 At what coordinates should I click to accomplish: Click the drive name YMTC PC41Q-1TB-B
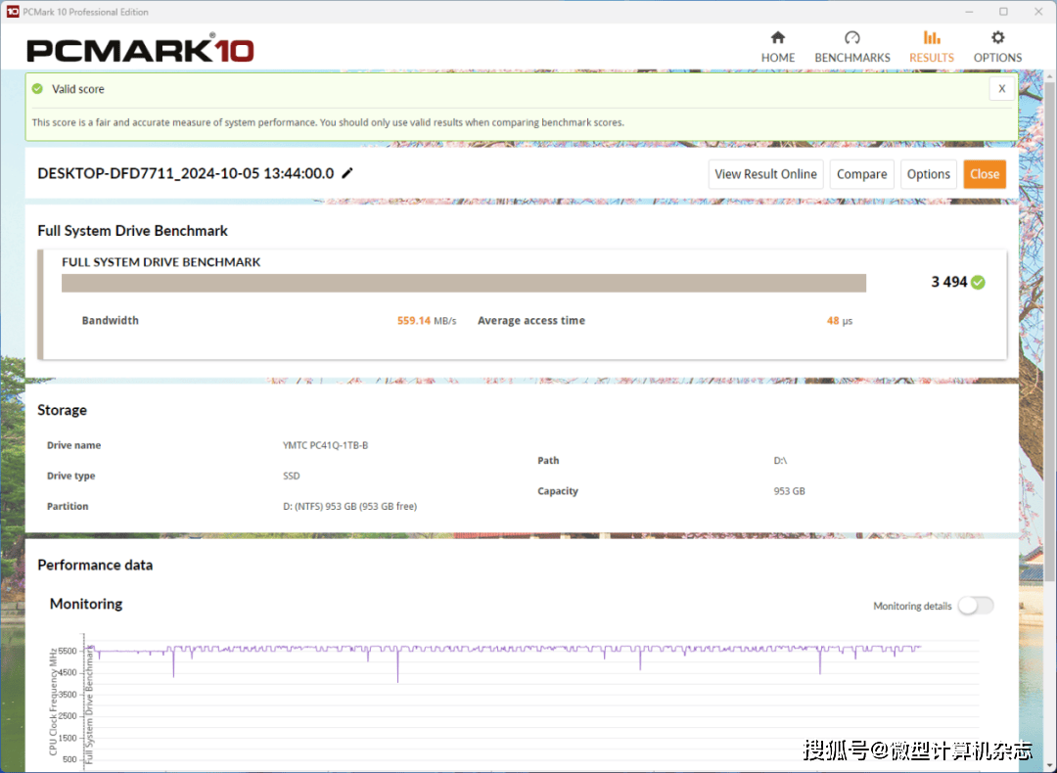tap(325, 445)
